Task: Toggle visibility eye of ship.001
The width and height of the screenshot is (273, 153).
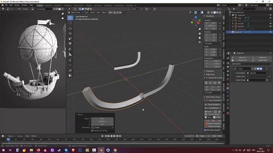Action: point(270,24)
